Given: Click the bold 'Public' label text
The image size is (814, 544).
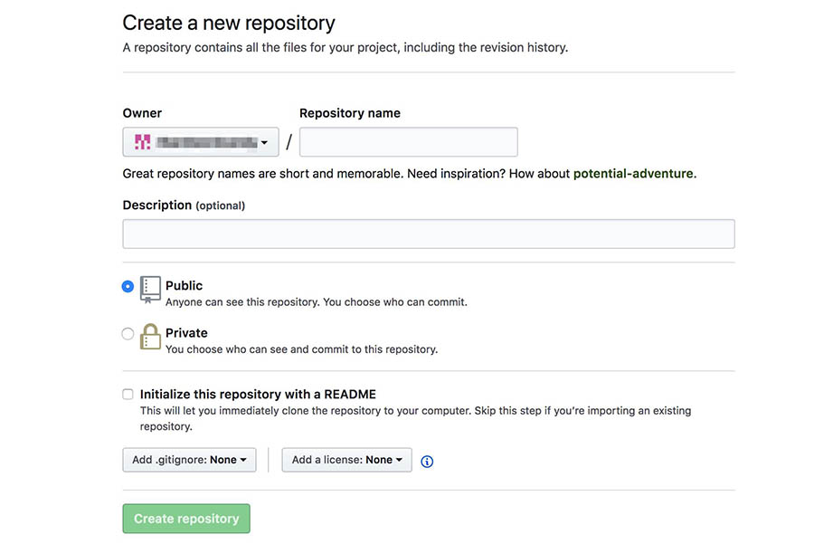Looking at the screenshot, I should [x=184, y=285].
